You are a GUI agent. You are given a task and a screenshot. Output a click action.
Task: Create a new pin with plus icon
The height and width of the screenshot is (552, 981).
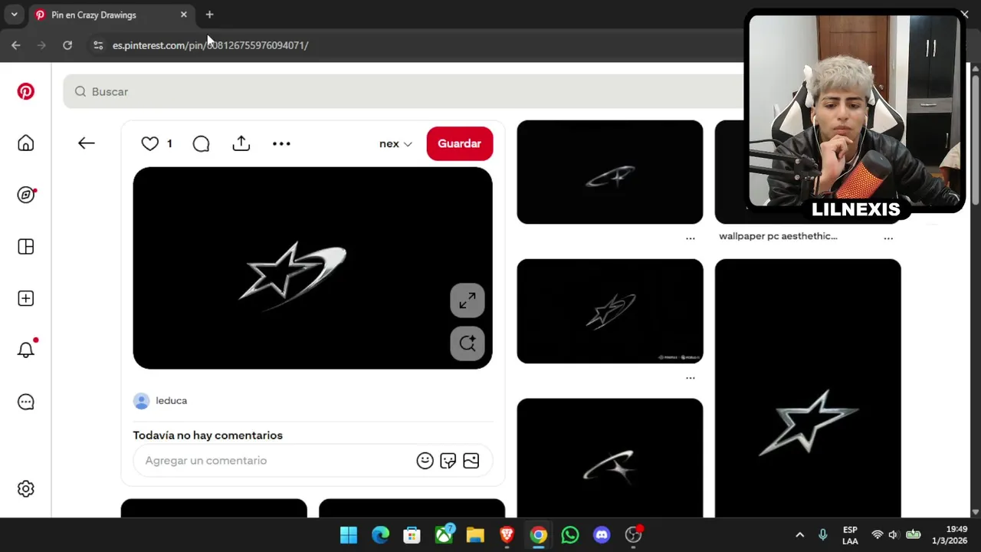pos(26,298)
